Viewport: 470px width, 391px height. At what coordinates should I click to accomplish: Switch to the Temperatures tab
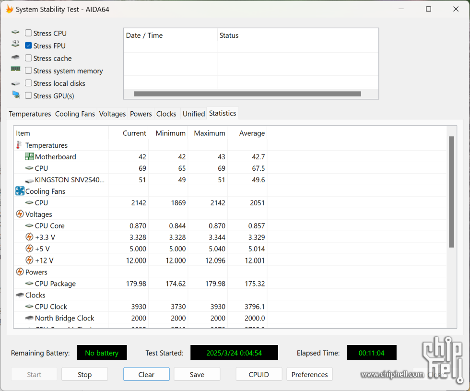(30, 114)
